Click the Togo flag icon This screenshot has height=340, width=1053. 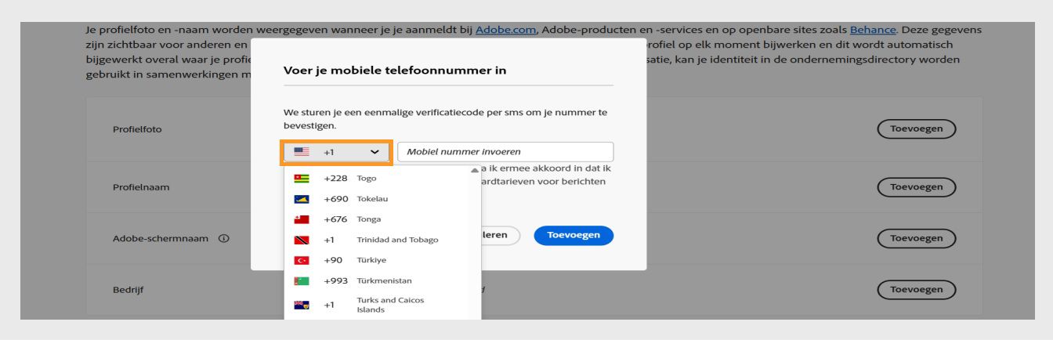click(x=302, y=179)
